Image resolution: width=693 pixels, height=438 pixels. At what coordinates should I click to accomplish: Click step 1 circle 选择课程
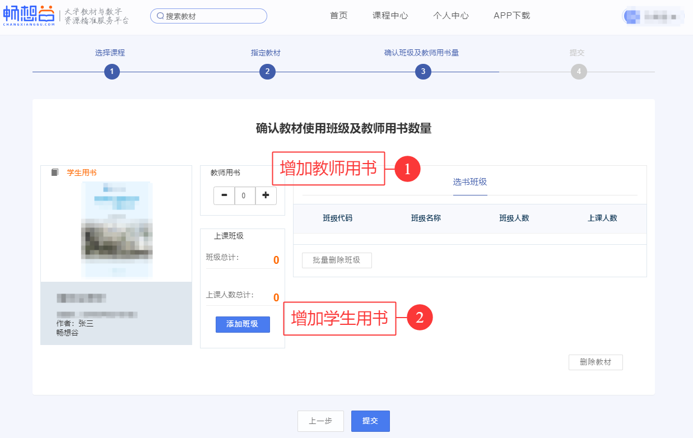(x=112, y=72)
